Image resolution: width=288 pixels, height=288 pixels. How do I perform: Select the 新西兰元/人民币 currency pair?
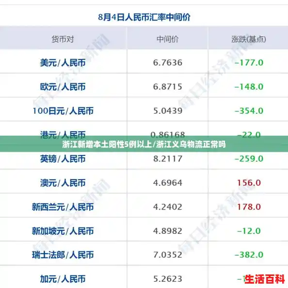(63, 207)
